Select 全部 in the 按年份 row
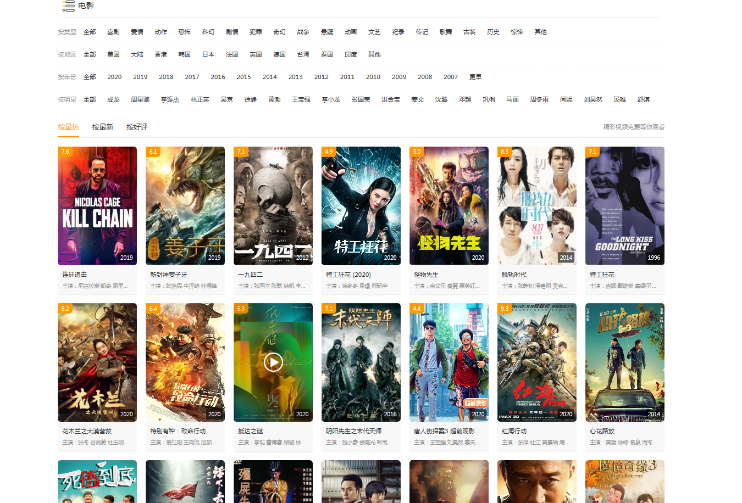This screenshot has height=503, width=742. click(x=90, y=77)
